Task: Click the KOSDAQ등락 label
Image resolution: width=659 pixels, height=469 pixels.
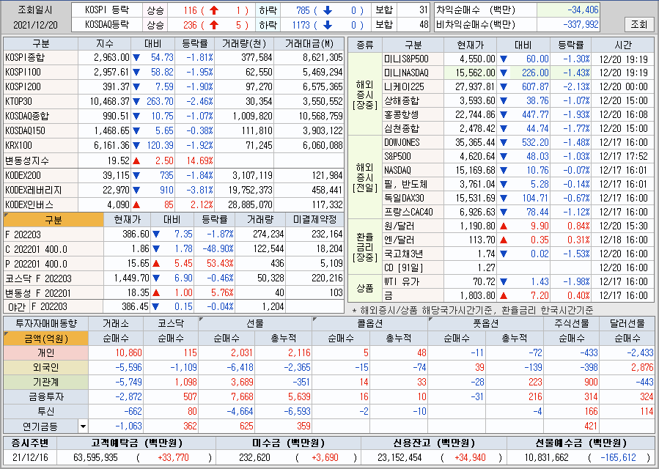Action: click(x=107, y=25)
